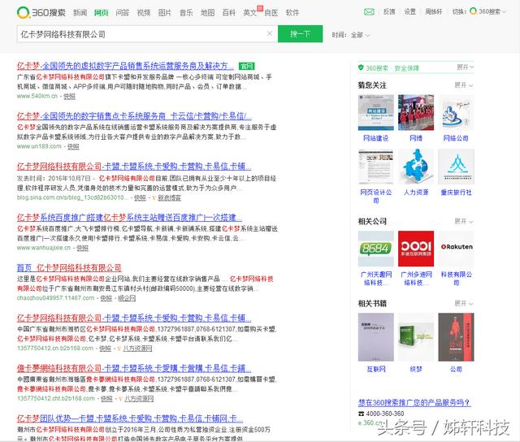Switch to the 百科 tab
This screenshot has height=442, width=520.
(x=229, y=13)
